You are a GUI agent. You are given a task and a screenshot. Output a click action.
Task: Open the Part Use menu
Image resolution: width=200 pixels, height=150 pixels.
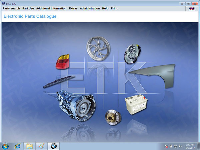coord(28,8)
